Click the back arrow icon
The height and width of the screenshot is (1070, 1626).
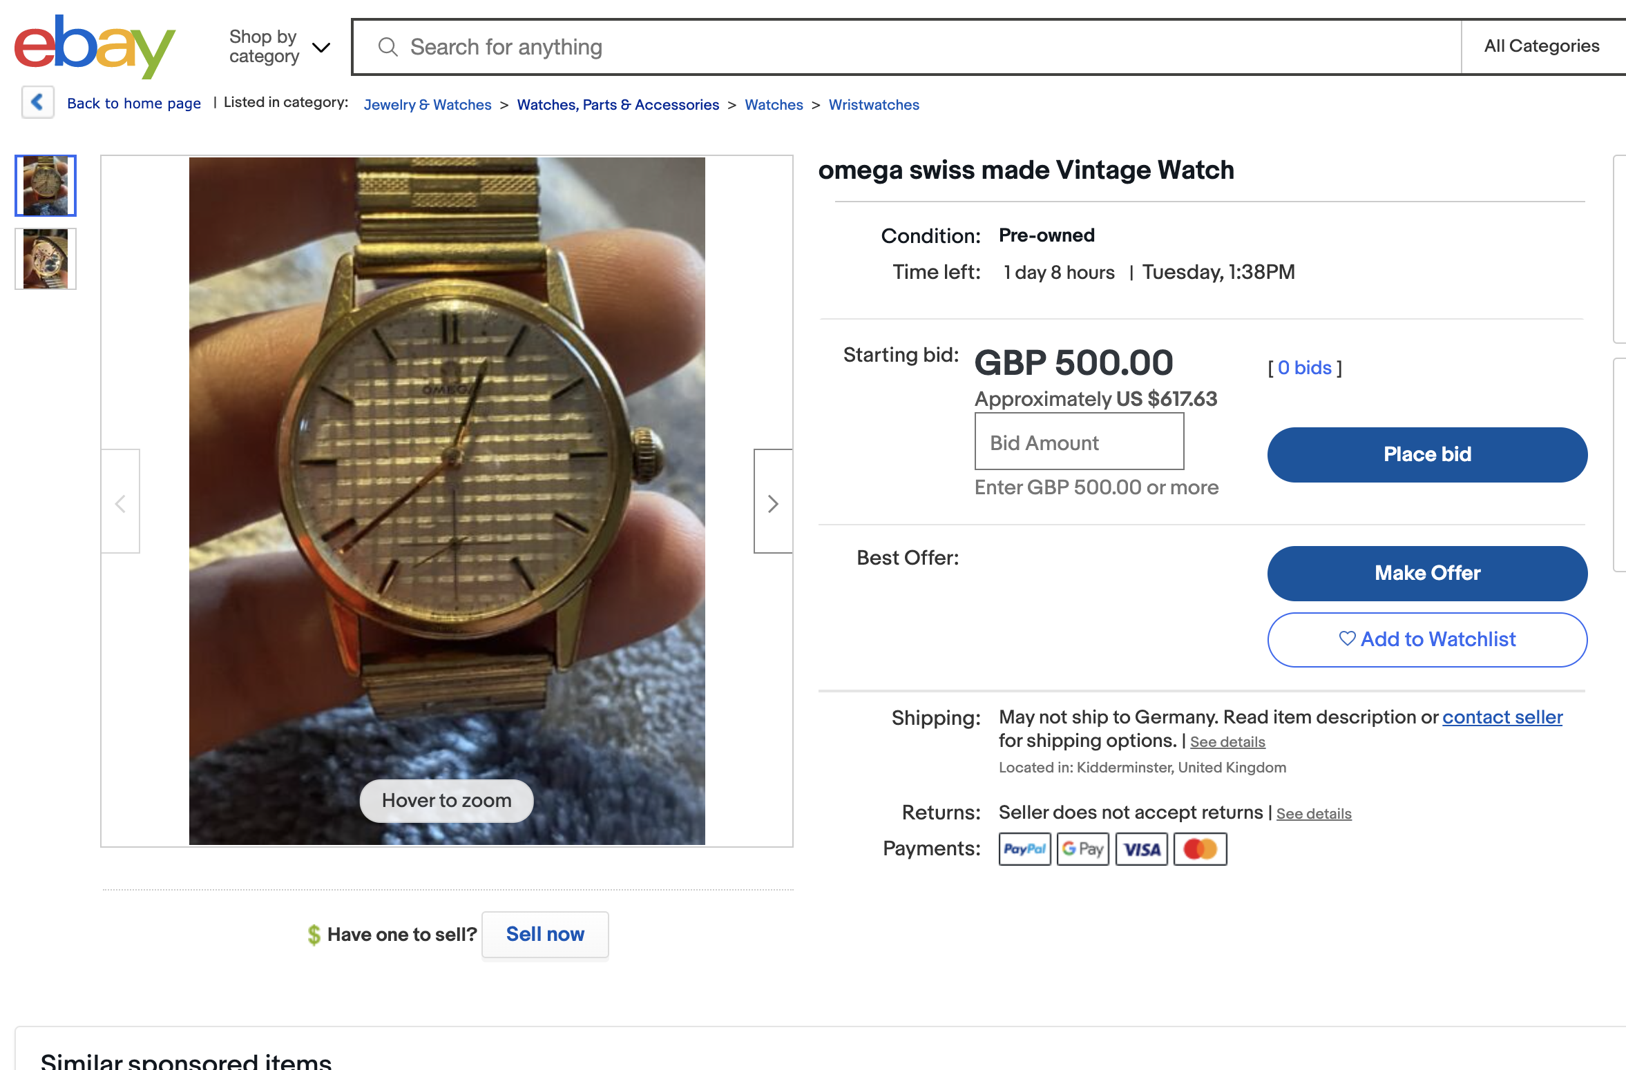(x=37, y=102)
